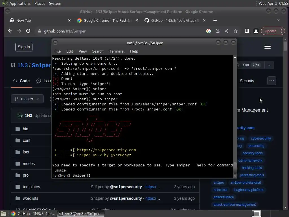Open the Issues tab on GitHub
This screenshot has height=217, width=289.
click(x=44, y=81)
